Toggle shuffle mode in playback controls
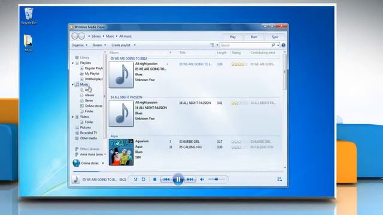This screenshot has height=215, width=383. tap(136, 179)
